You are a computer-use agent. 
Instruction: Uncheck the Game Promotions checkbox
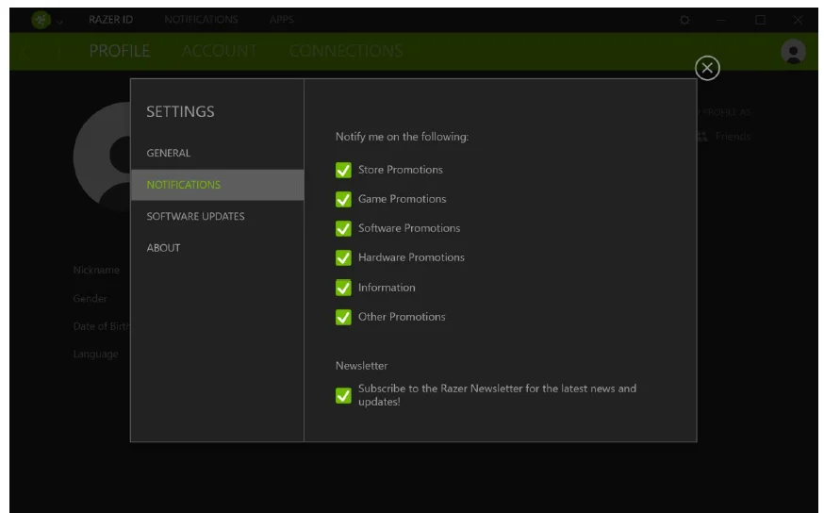(343, 199)
